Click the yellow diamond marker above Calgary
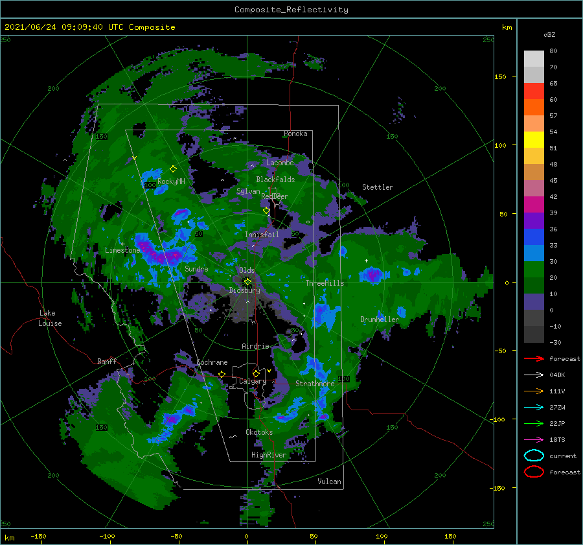 (256, 373)
